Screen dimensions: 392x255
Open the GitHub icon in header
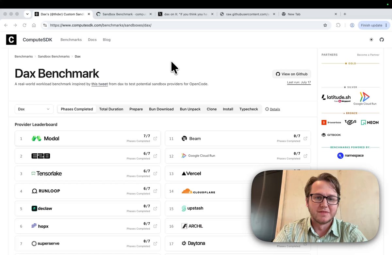[382, 40]
